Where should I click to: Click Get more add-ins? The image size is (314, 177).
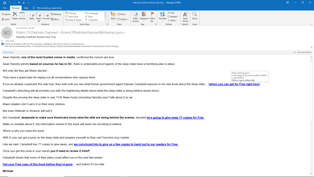click(303, 52)
